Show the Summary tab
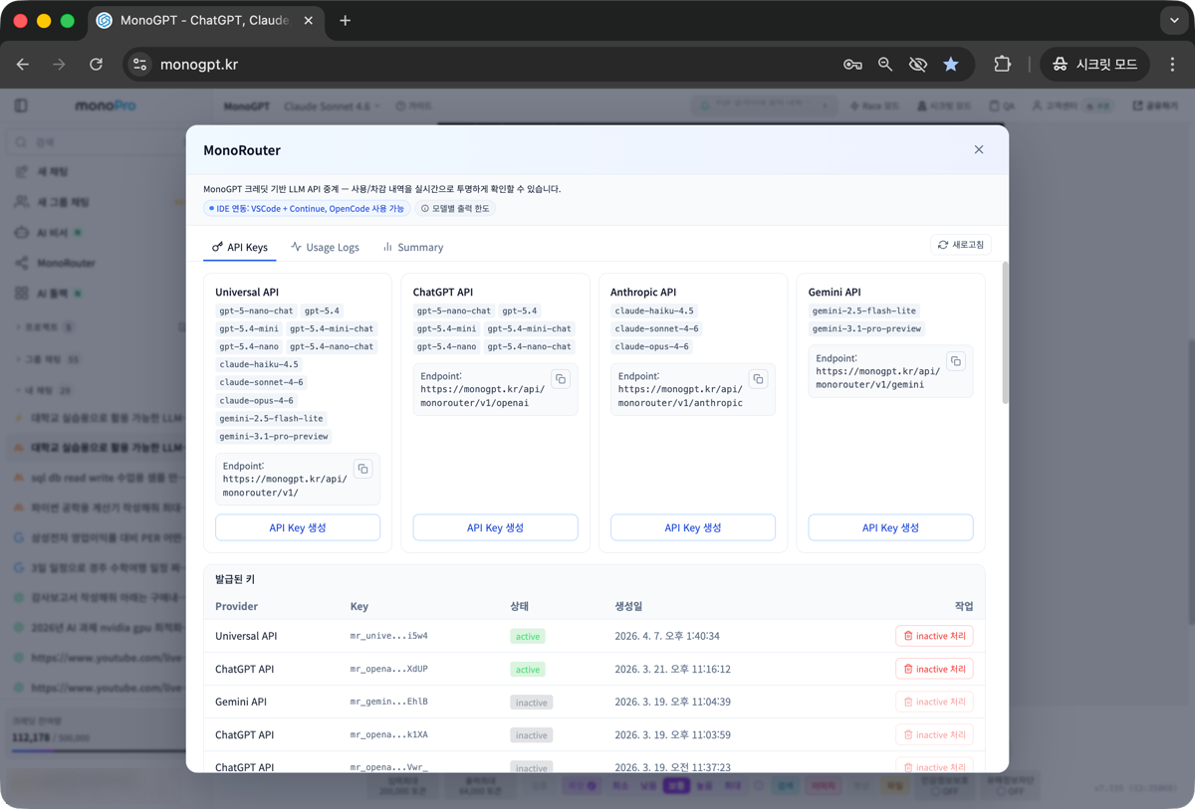The height and width of the screenshot is (809, 1195). tap(413, 247)
